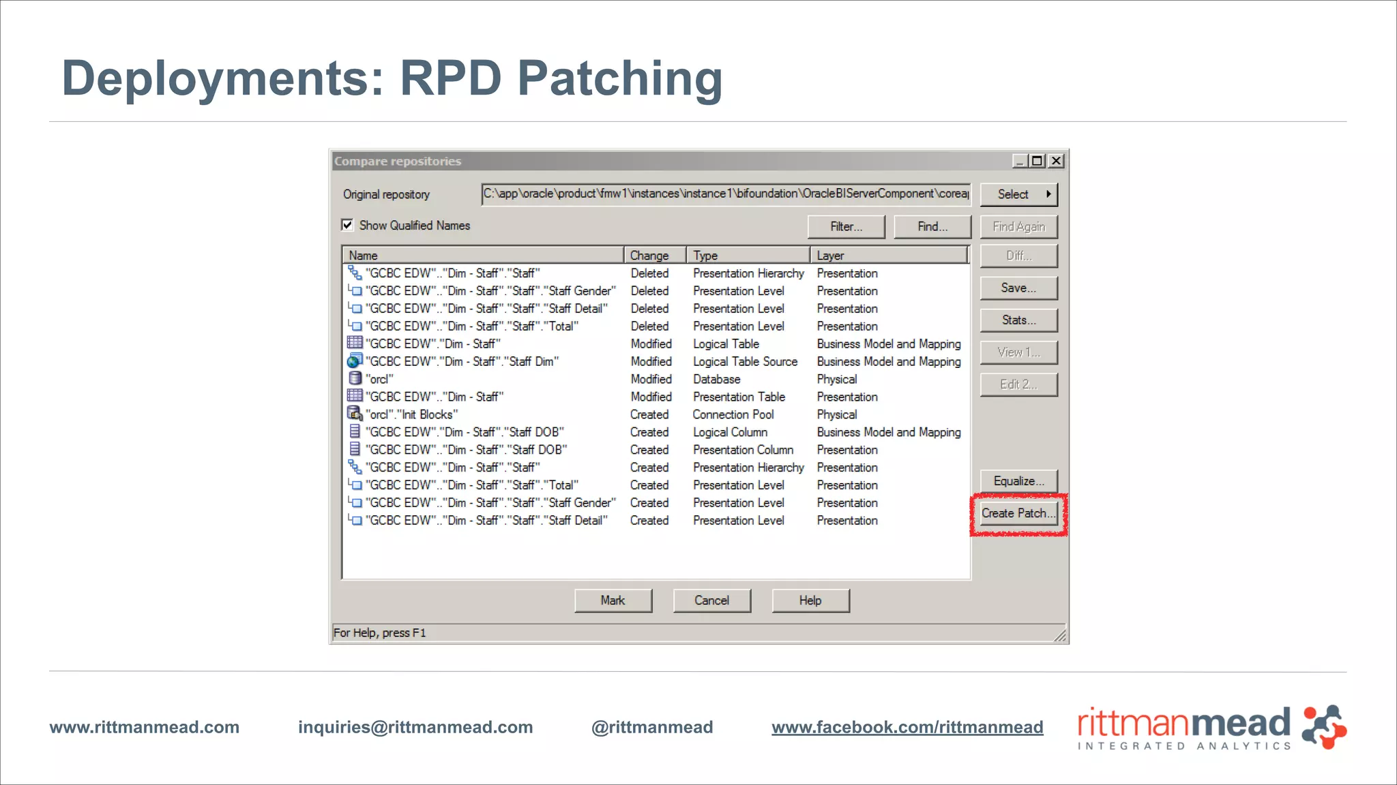Image resolution: width=1397 pixels, height=785 pixels.
Task: Click the created Staff Gender presentation level icon
Action: click(355, 502)
